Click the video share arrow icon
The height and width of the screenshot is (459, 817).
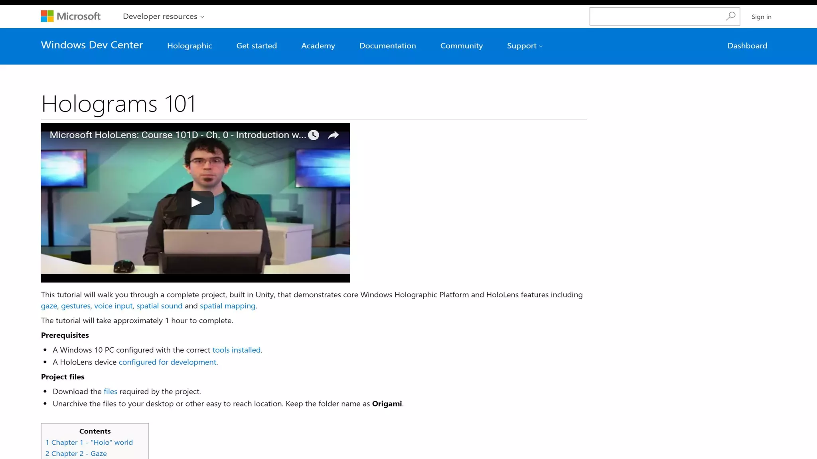[333, 135]
